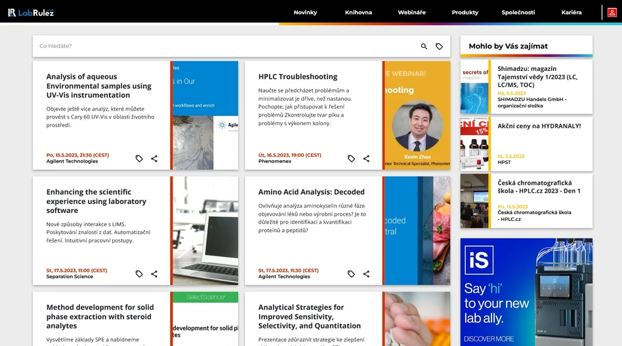
Task: Share the UV-Vis instrumentation webinar
Action: 154,159
